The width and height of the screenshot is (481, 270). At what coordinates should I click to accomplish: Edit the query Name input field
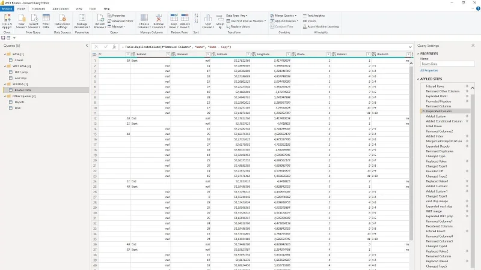[447, 64]
